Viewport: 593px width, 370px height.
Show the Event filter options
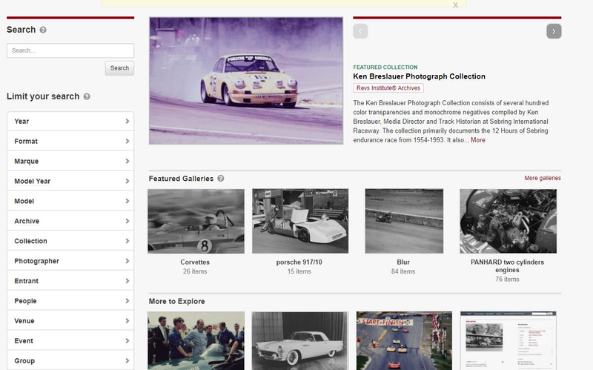pos(70,341)
